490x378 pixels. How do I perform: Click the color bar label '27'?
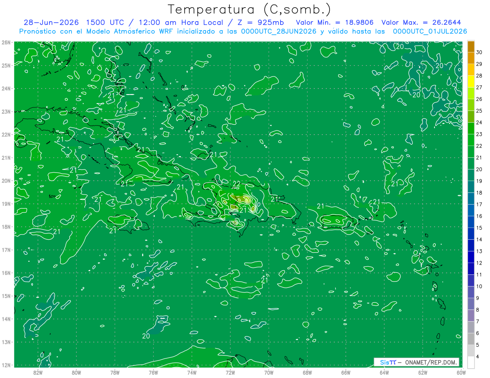pyautogui.click(x=479, y=88)
